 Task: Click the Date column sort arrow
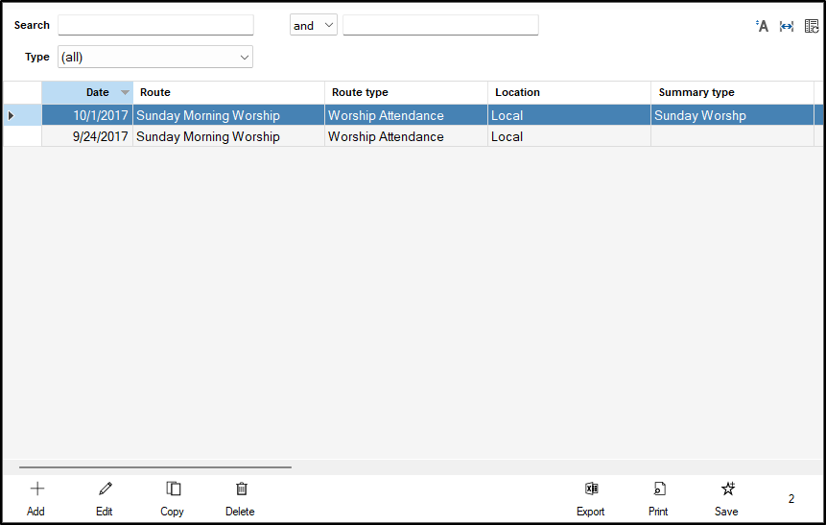[125, 93]
